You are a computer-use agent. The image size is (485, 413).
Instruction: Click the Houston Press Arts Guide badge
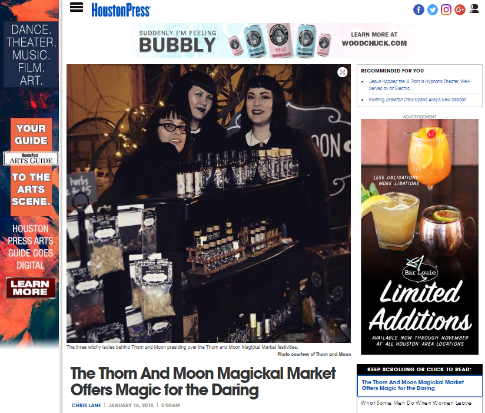pos(31,158)
